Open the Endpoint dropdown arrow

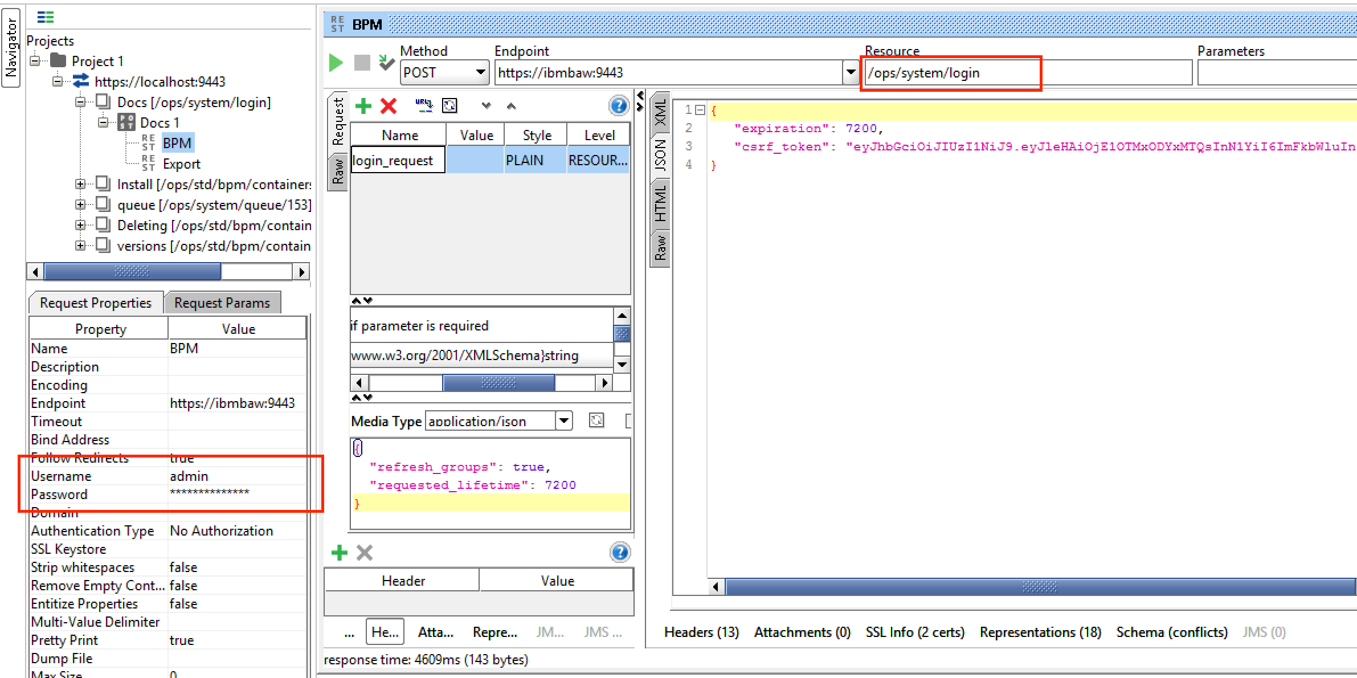click(851, 72)
